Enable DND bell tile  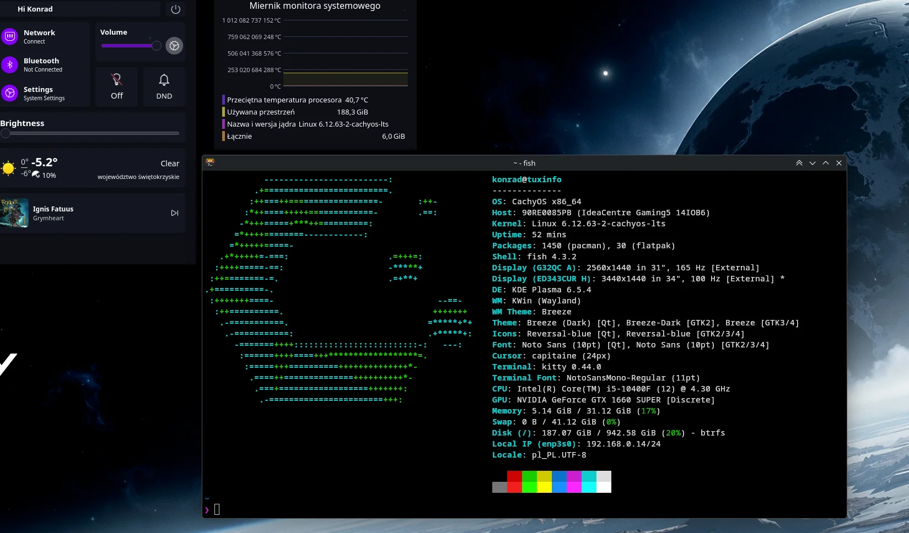[164, 86]
